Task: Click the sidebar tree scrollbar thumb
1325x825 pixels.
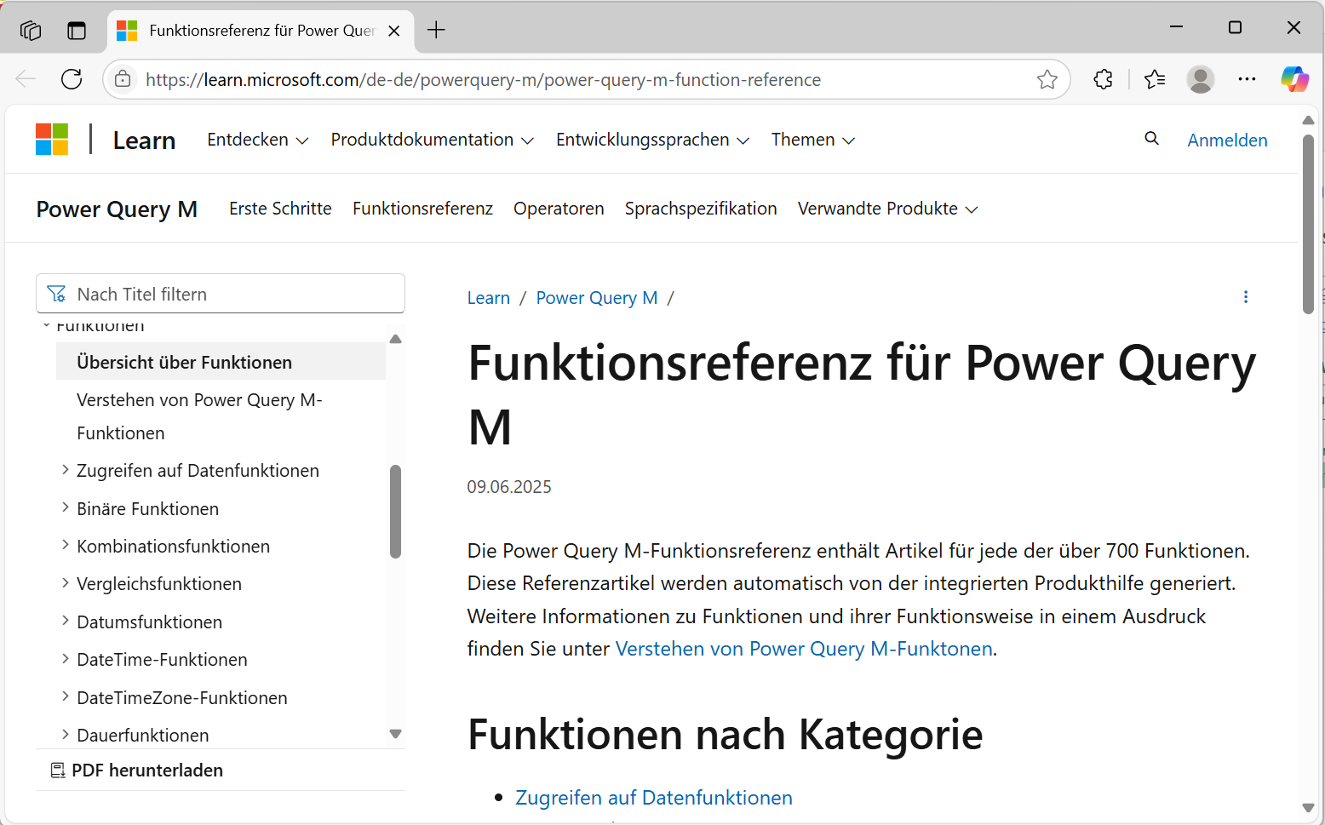Action: tap(395, 512)
